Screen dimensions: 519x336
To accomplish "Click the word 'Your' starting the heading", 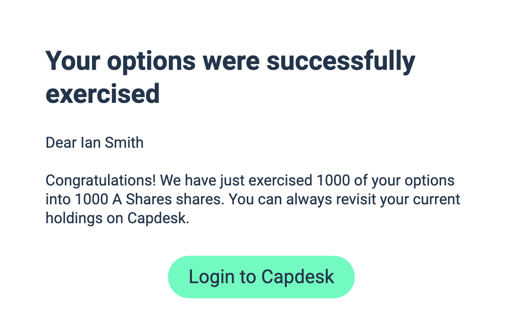I will pyautogui.click(x=73, y=61).
